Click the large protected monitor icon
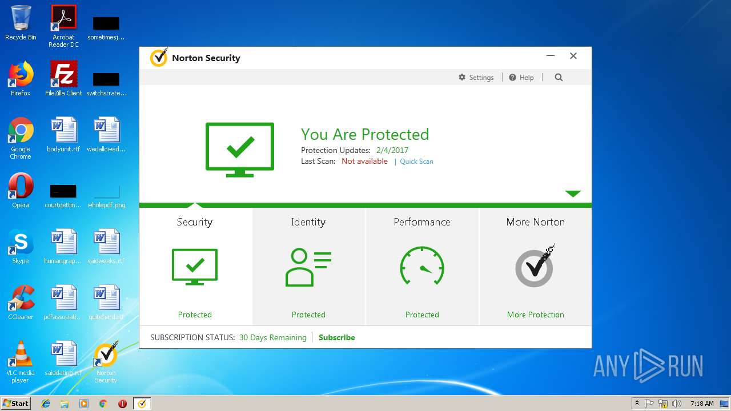 240,150
